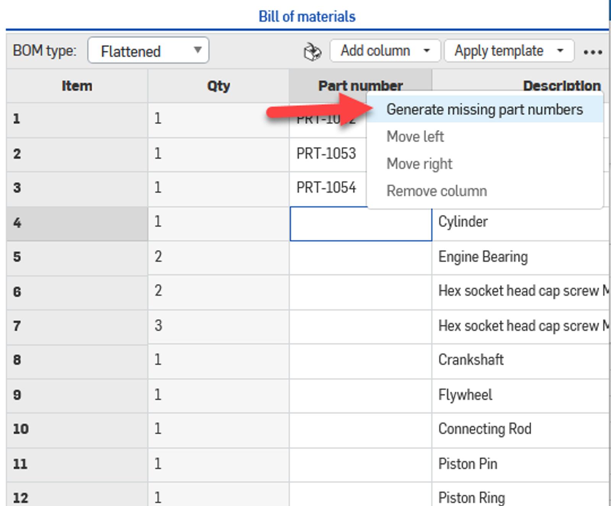Click the Item column header
Screen dimensions: 611x506
(77, 86)
